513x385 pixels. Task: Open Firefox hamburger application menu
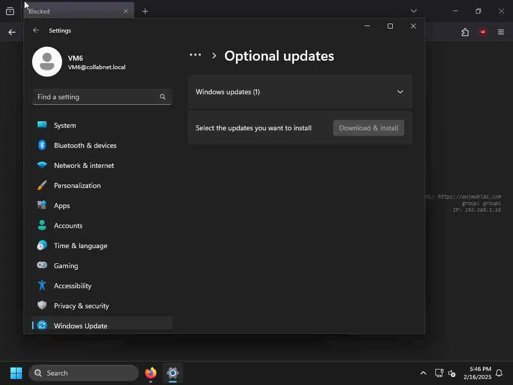(501, 32)
